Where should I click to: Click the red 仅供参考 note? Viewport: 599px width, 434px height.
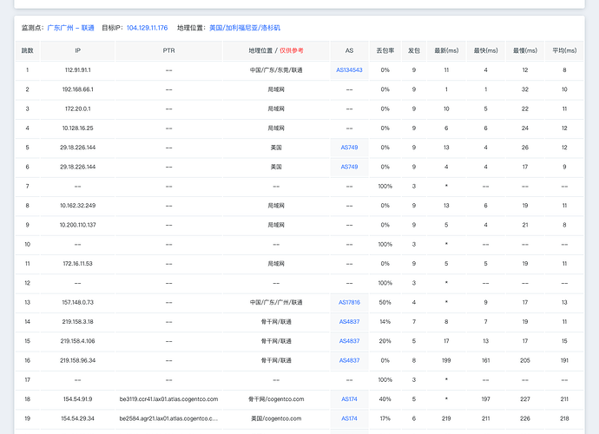(292, 50)
